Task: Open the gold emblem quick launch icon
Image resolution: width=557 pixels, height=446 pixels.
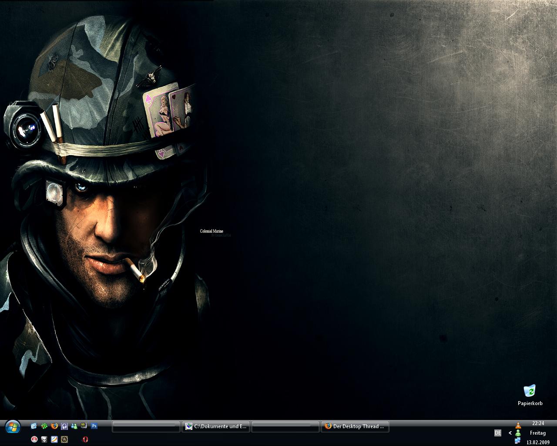Action: tap(64, 439)
